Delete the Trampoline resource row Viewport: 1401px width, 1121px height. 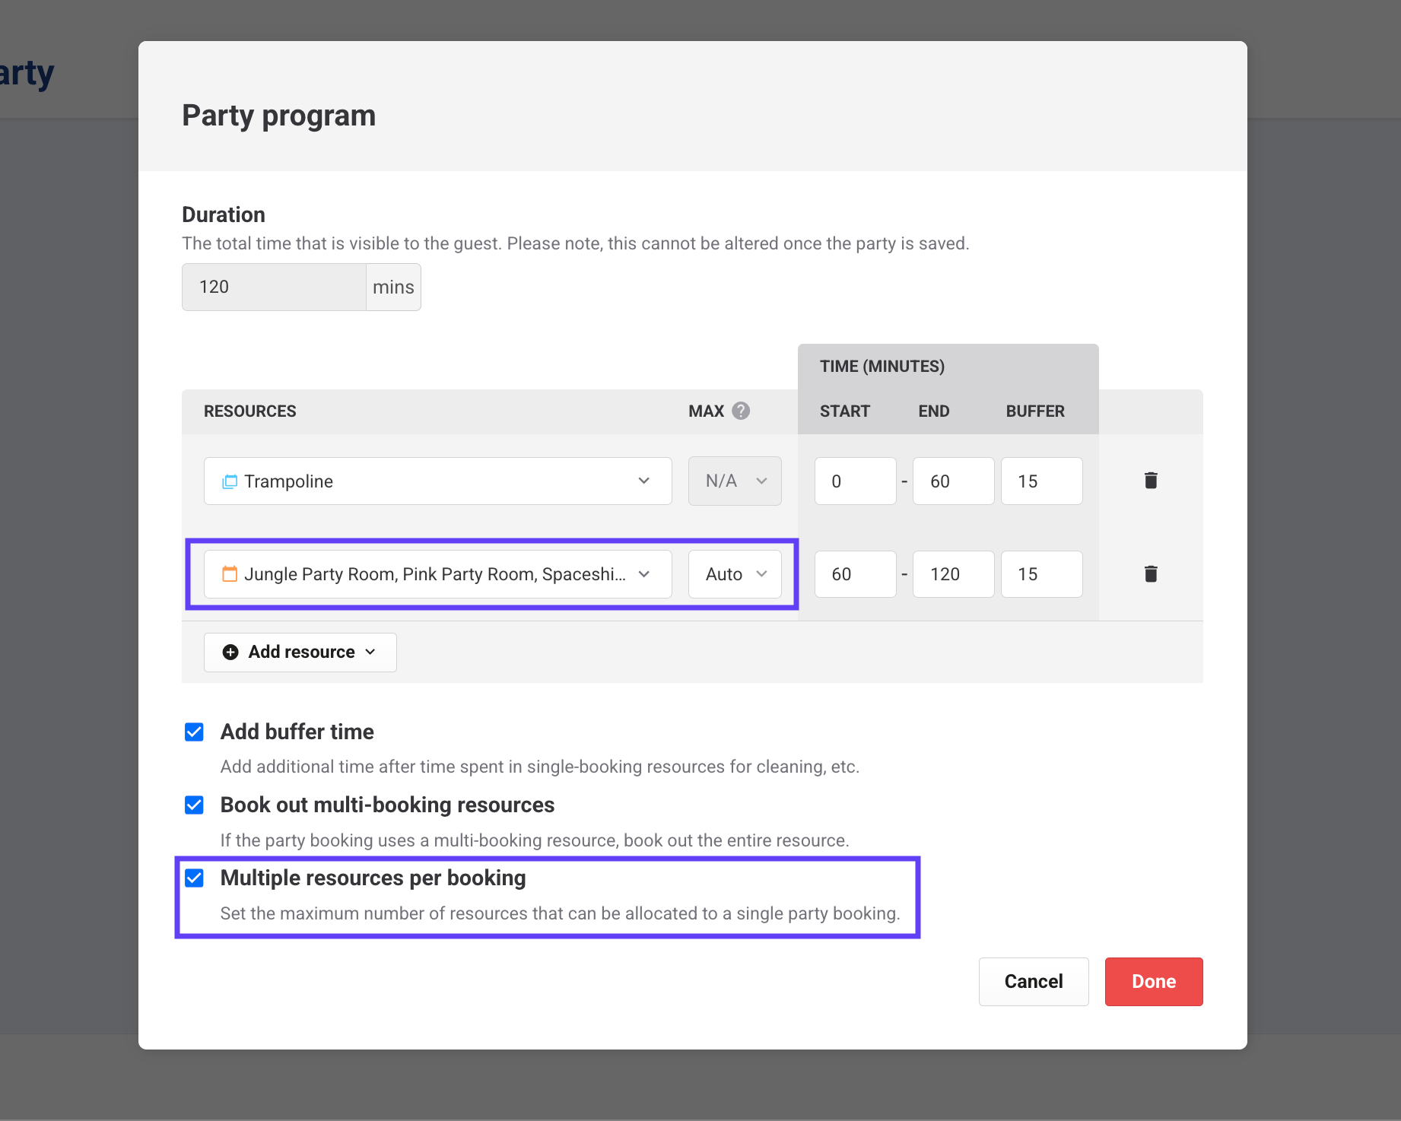click(x=1151, y=481)
